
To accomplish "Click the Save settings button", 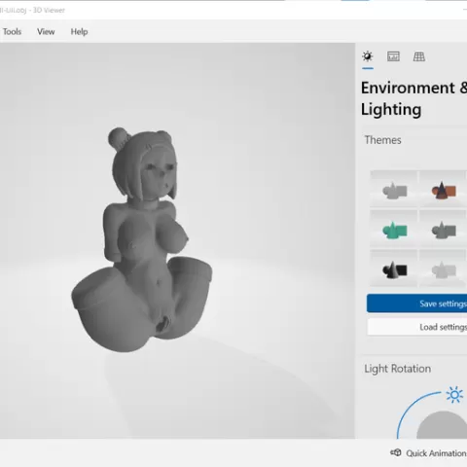I will [x=416, y=304].
